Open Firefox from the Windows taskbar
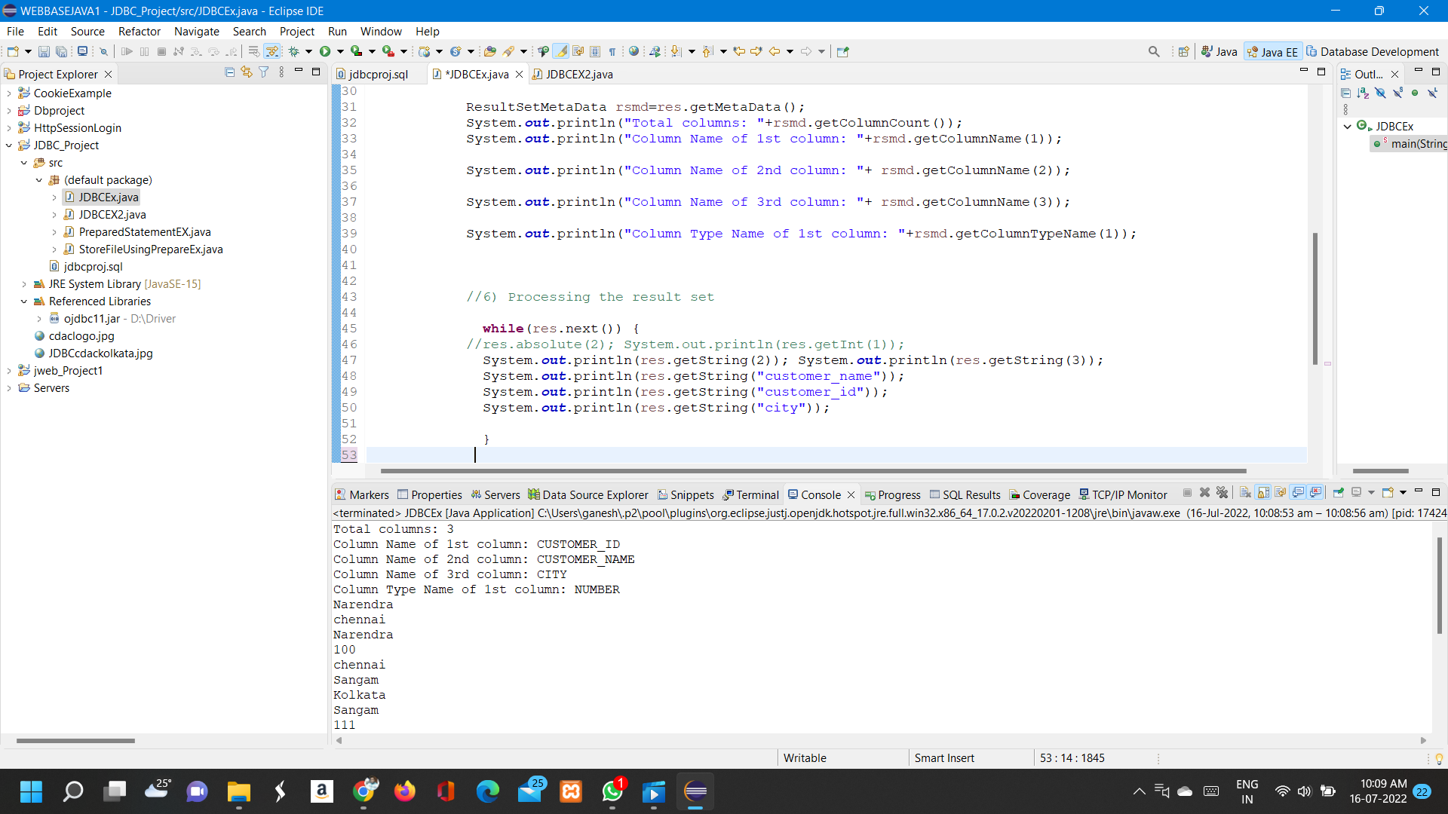This screenshot has height=814, width=1448. (x=405, y=791)
